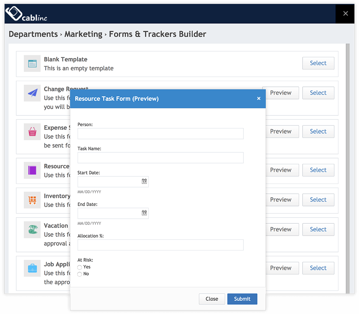Viewport: 359px width, 314px height.
Task: Open the End Date calendar picker
Action: 144,213
